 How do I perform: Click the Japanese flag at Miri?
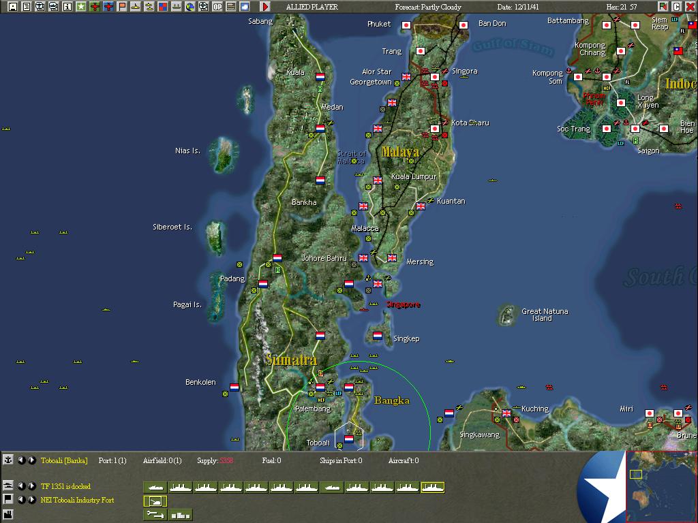pyautogui.click(x=650, y=413)
